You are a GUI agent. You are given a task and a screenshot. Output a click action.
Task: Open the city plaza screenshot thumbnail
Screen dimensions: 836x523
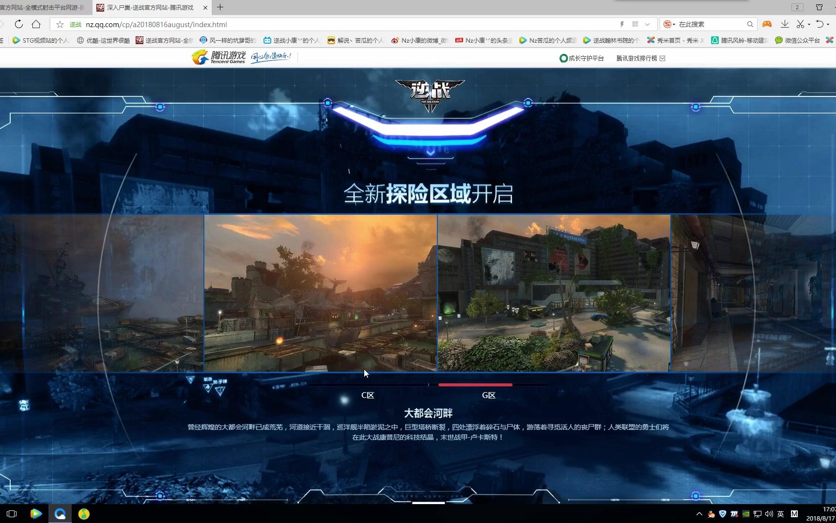click(554, 293)
